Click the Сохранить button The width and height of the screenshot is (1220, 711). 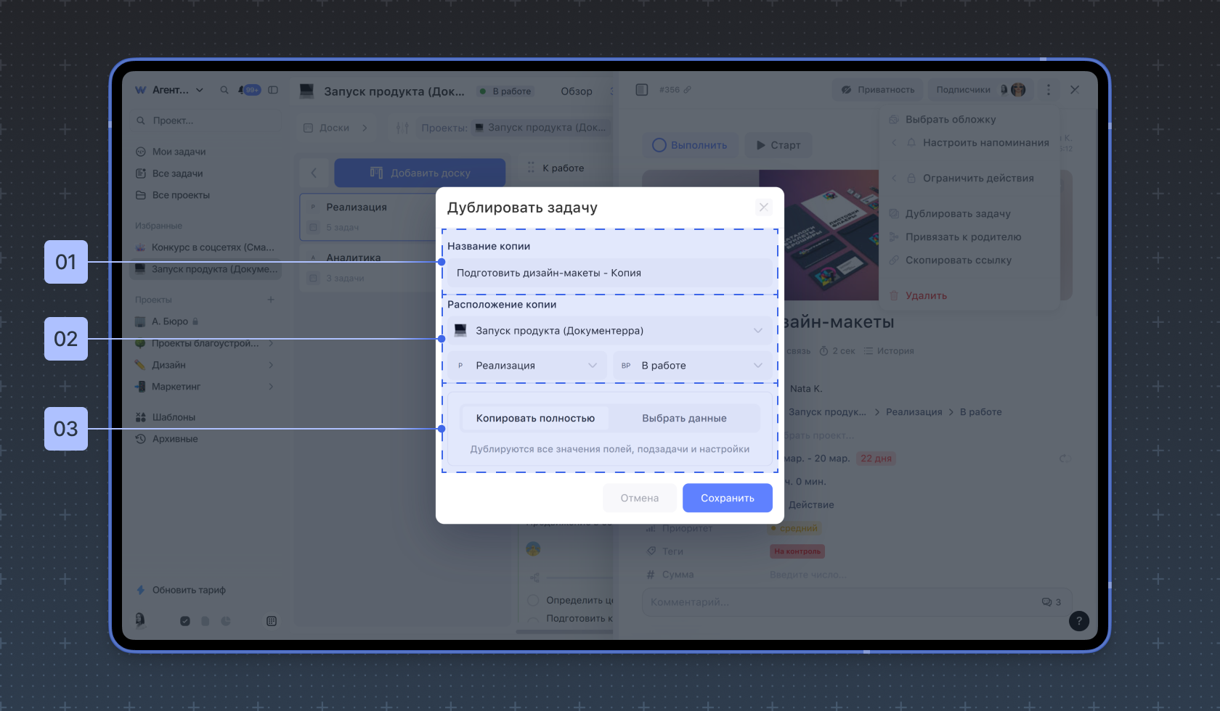(727, 498)
